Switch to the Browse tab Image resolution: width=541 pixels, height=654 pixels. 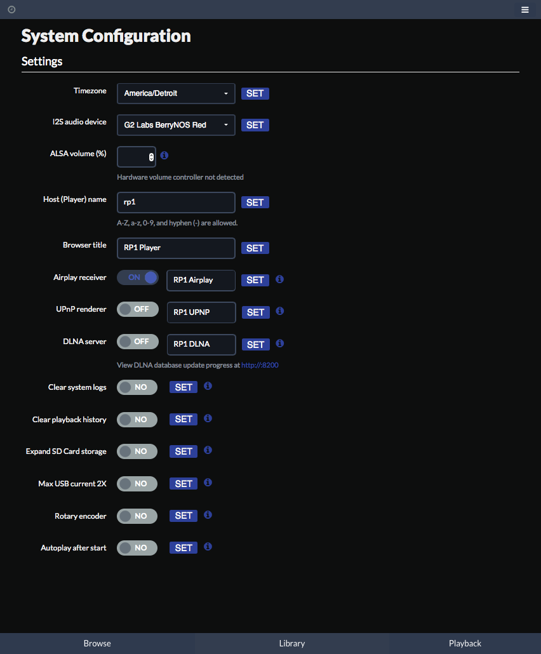97,643
